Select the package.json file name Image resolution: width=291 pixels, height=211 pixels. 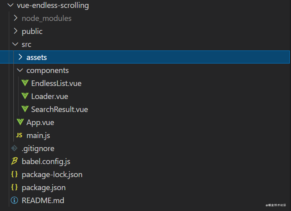44,188
